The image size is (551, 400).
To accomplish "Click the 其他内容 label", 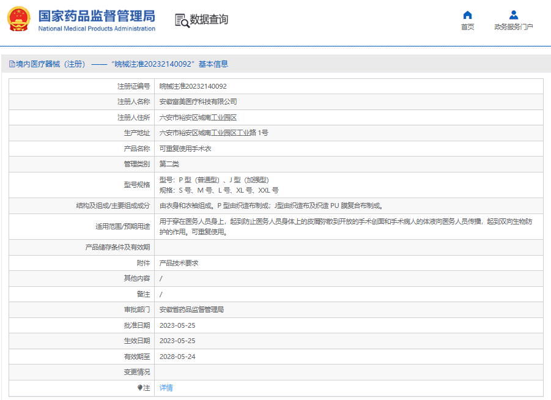I will pos(137,278).
